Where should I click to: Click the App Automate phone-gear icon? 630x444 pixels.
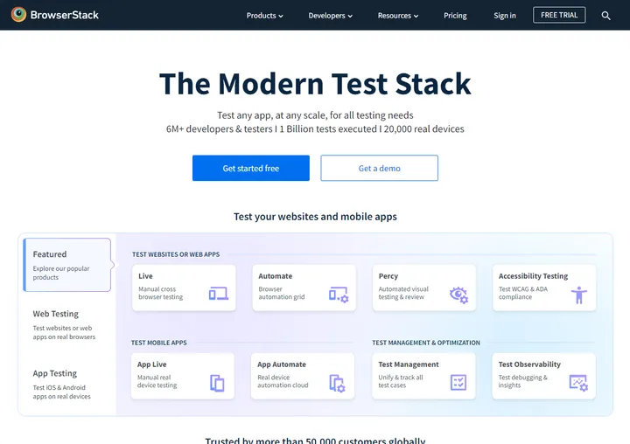click(337, 384)
